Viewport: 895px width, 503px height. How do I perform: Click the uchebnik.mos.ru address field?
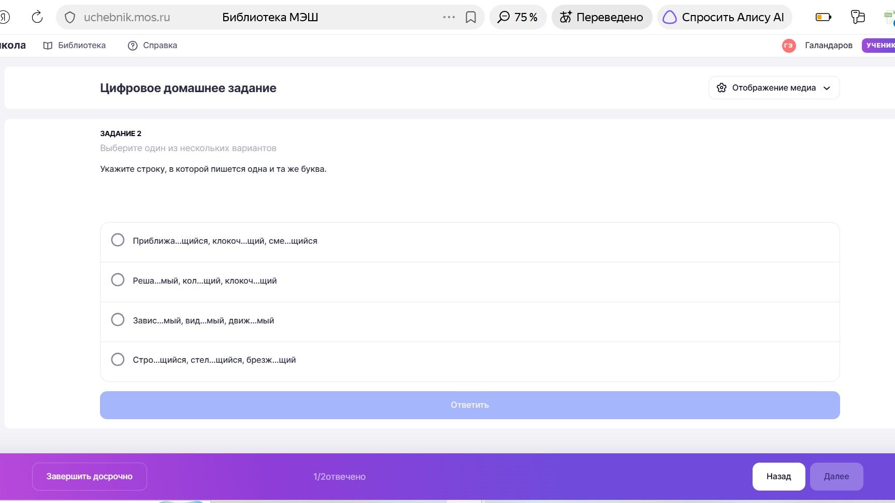click(x=127, y=18)
